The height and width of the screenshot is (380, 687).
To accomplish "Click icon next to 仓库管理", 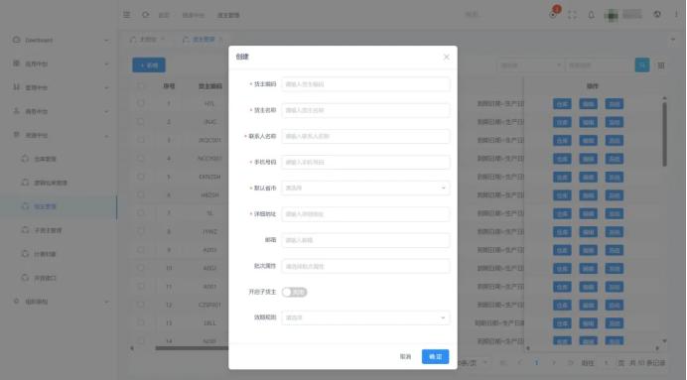I will tap(25, 159).
